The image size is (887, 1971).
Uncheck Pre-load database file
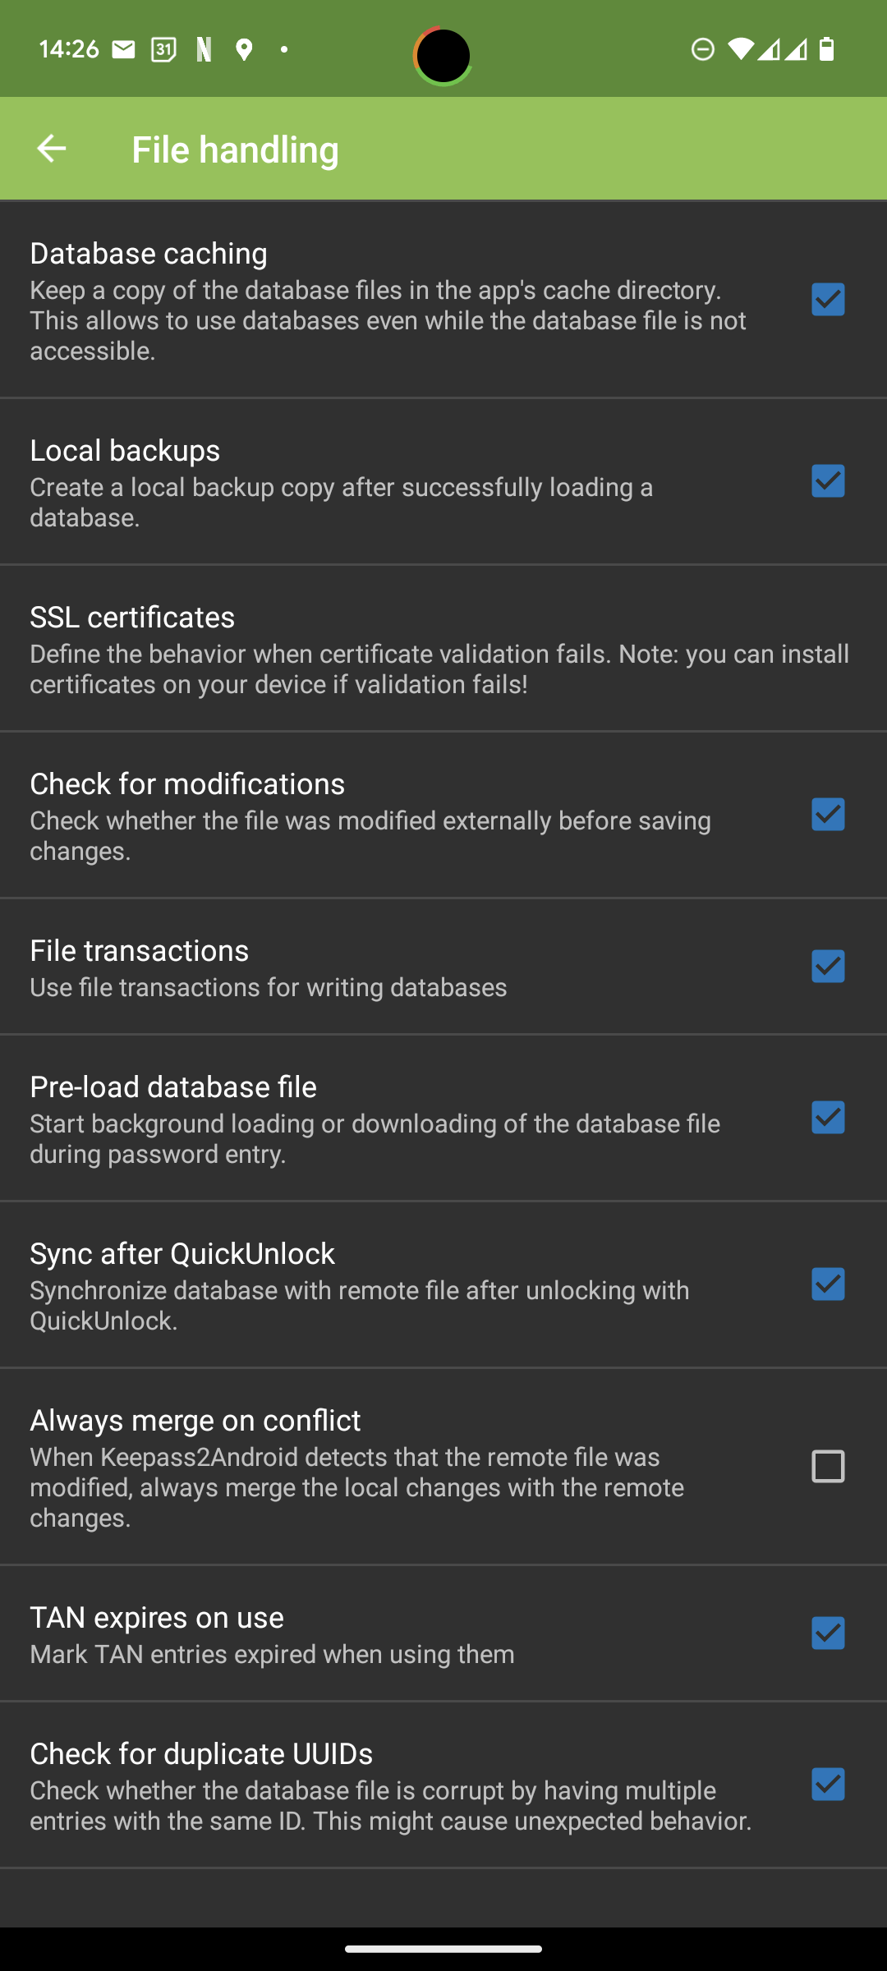pos(827,1117)
